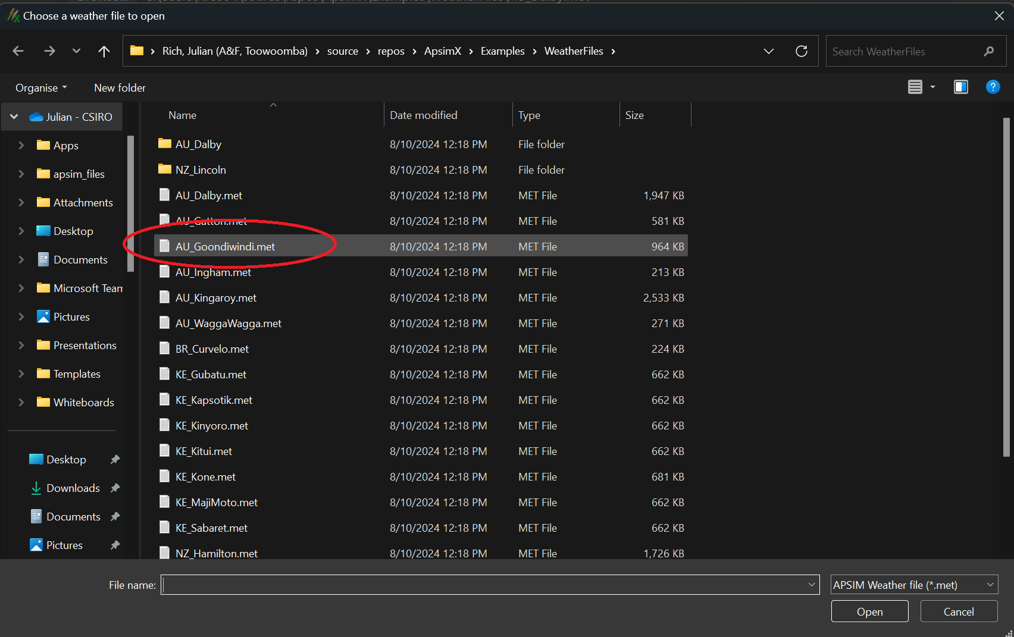The image size is (1014, 637).
Task: Open the APSIM Weather file type filter
Action: click(x=914, y=585)
